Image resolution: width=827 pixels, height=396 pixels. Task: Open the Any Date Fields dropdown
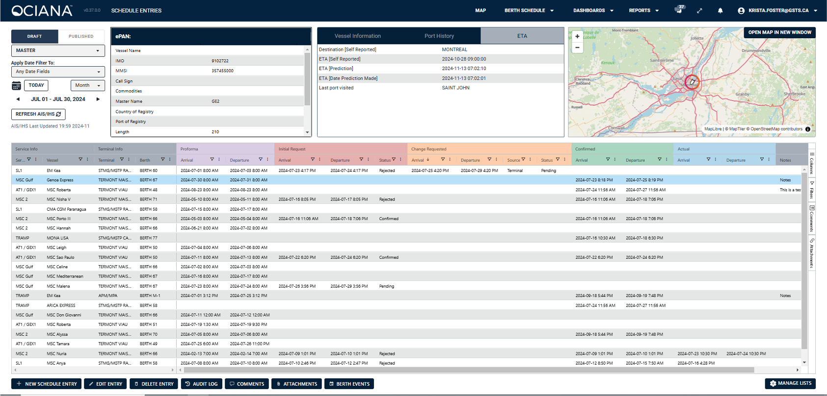pos(58,72)
